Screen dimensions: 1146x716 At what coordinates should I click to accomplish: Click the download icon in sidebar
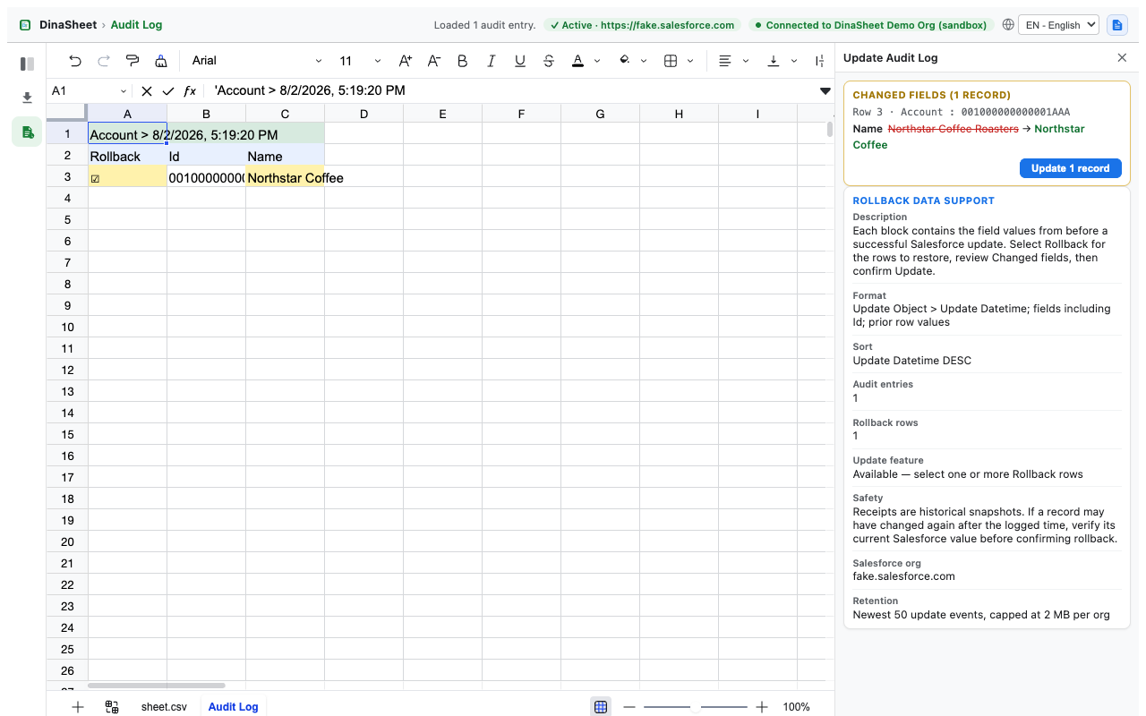tap(27, 98)
